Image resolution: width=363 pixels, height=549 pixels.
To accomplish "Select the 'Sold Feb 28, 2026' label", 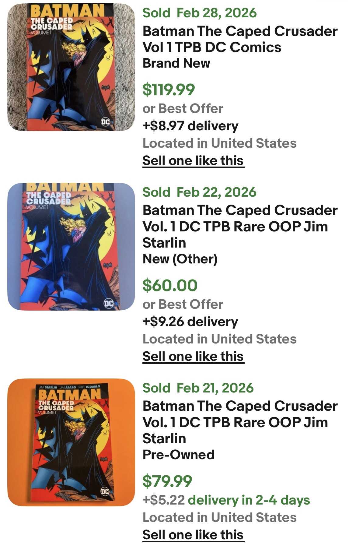I will (x=199, y=13).
